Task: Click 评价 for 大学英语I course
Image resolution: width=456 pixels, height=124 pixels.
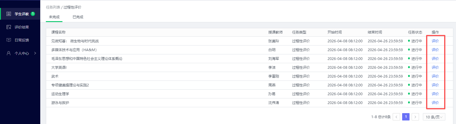Action: coord(435,68)
